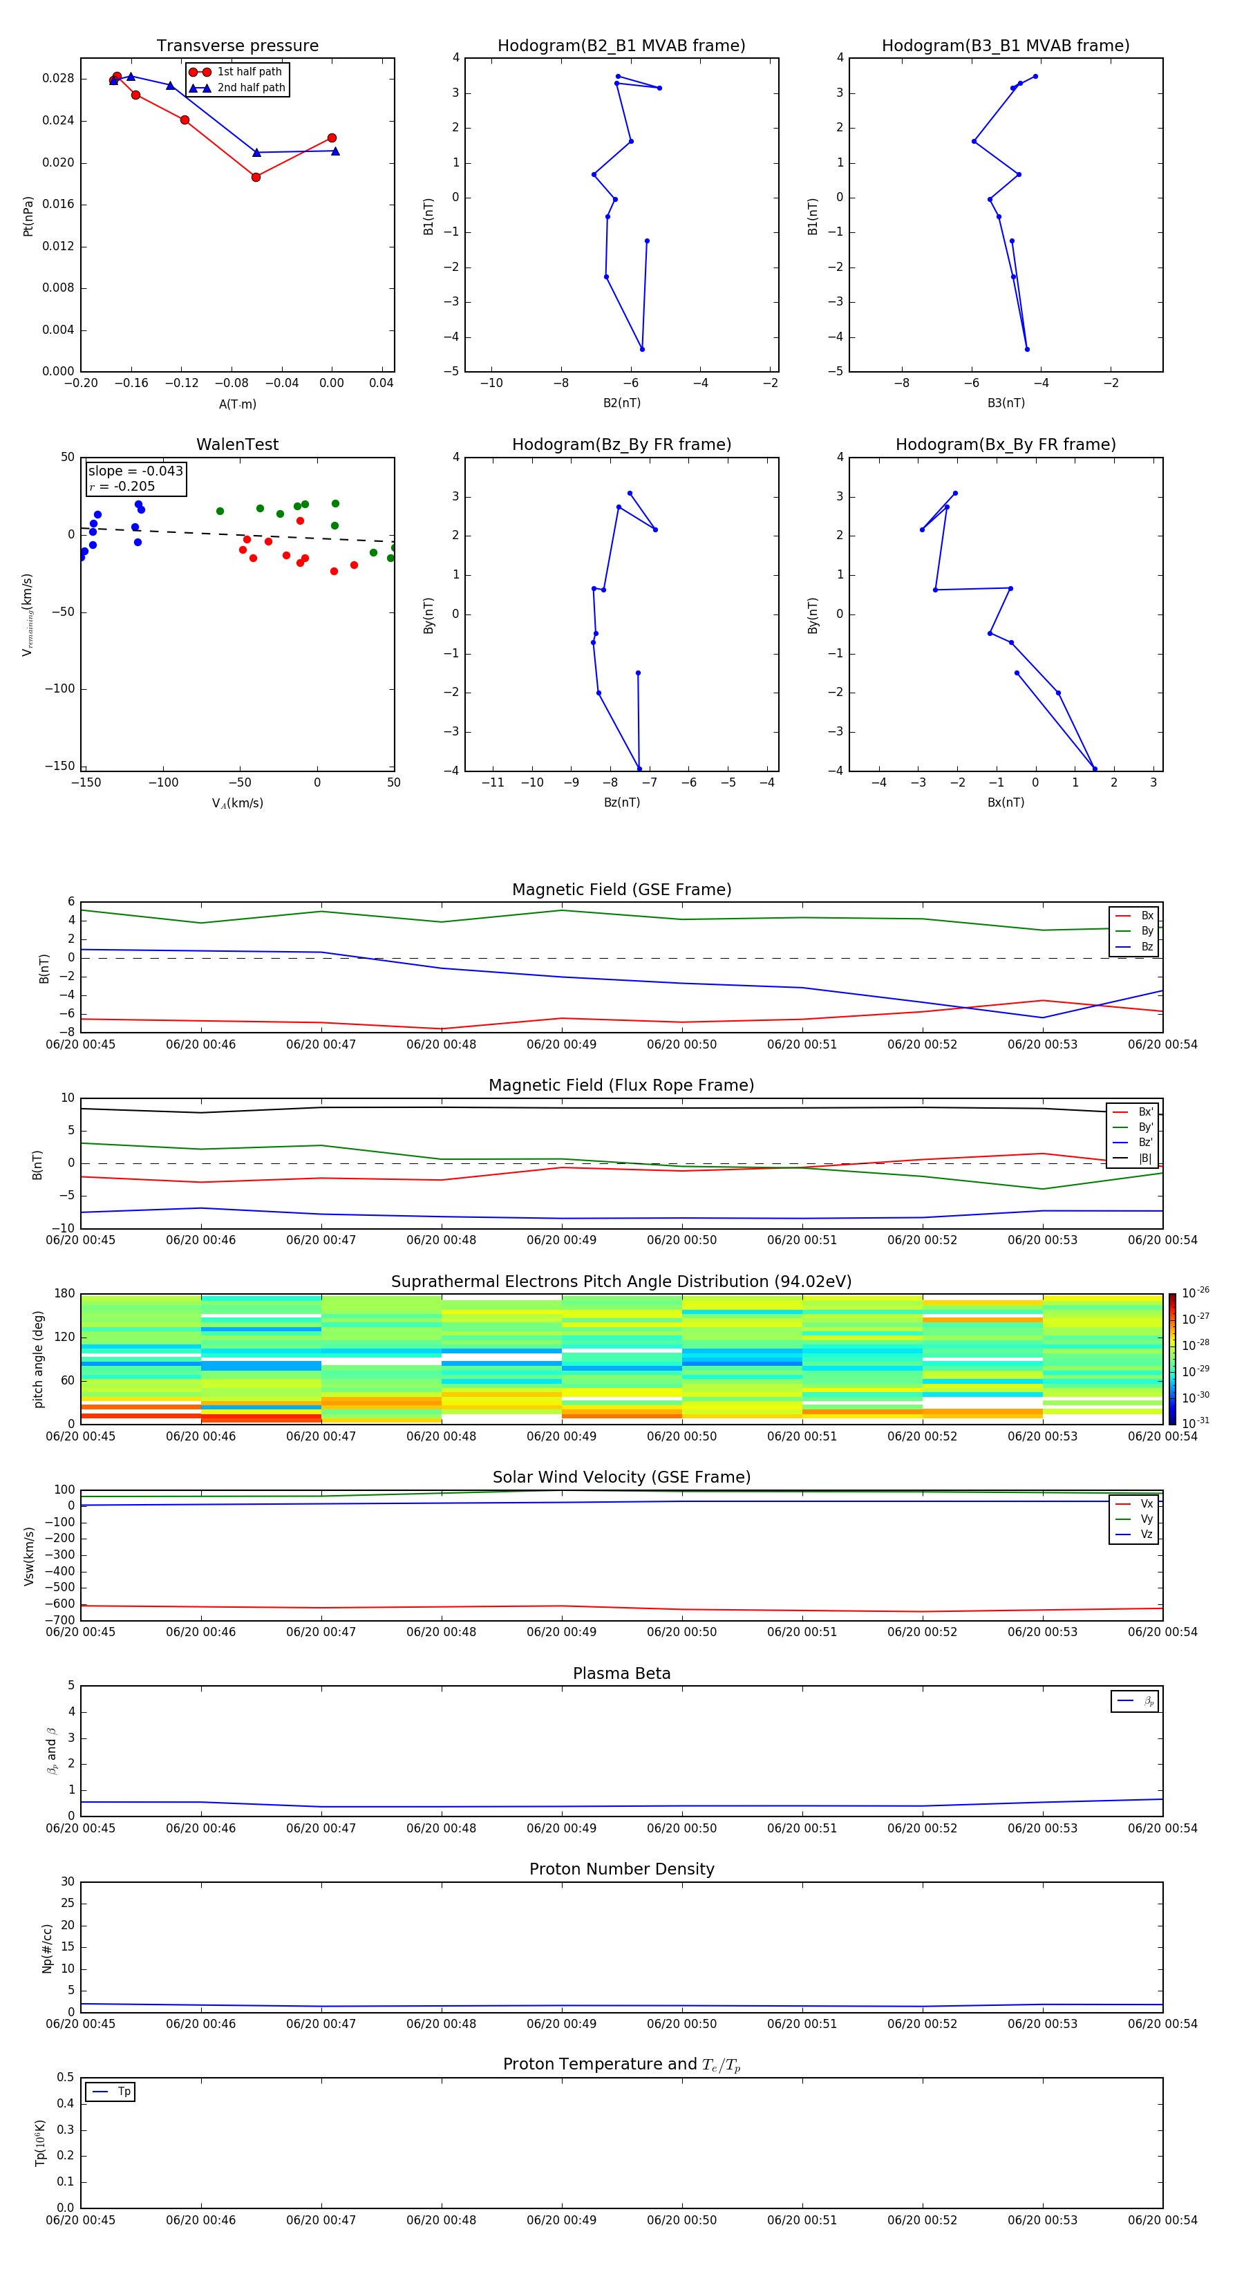The image size is (1244, 2281).
Task: Click the 'Magnetic Field (Flux Rope Frame)' title
Action: [621, 1086]
